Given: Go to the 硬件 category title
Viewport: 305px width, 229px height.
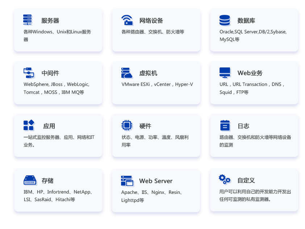Looking at the screenshot, I should (145, 126).
